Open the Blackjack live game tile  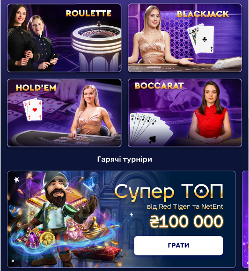tap(185, 38)
